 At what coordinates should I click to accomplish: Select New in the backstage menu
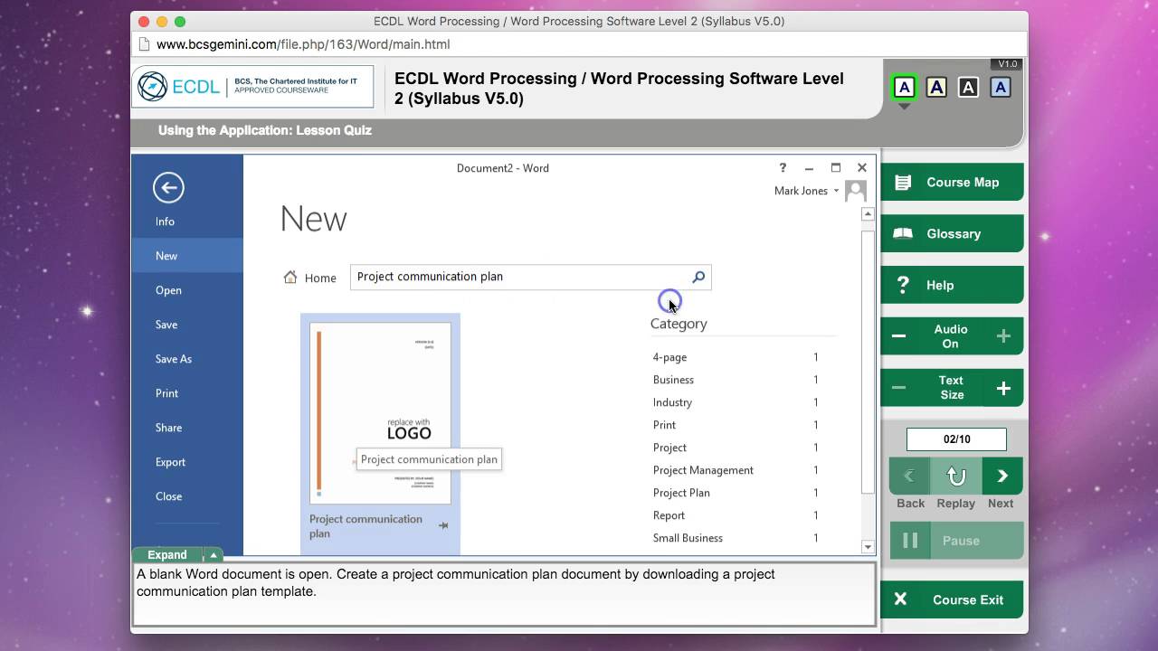pos(187,256)
